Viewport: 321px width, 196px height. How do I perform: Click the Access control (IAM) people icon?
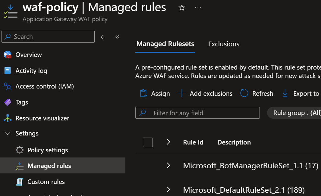[8, 86]
